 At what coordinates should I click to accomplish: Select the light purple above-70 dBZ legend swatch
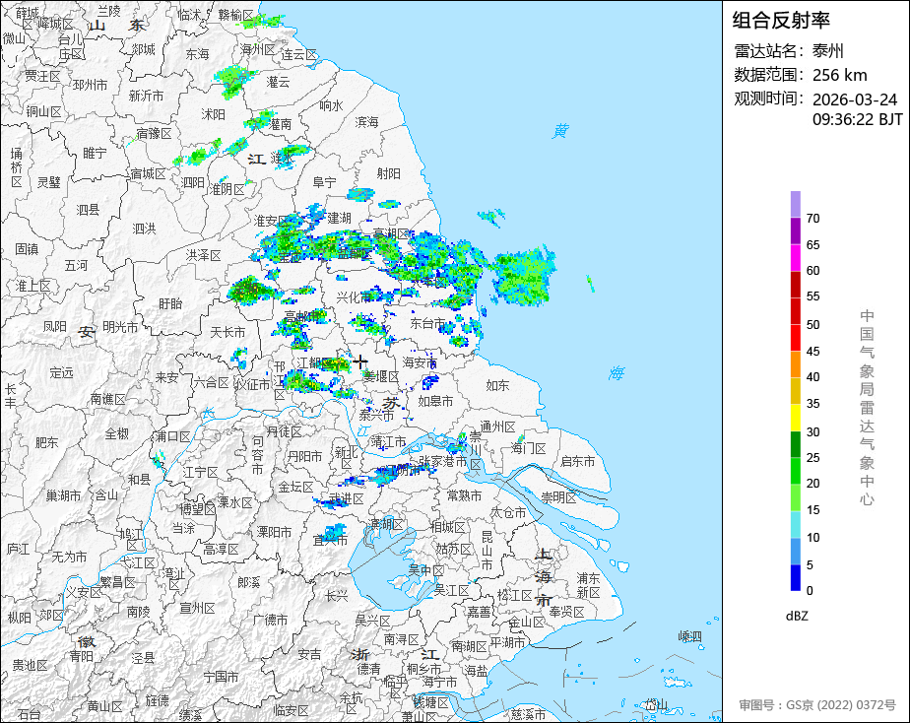(795, 204)
